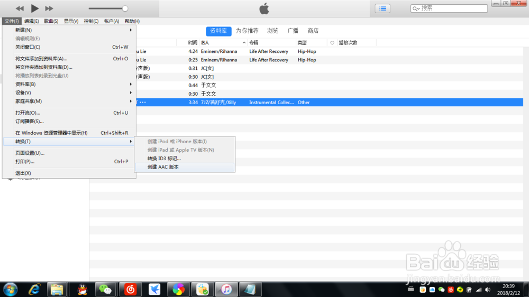The width and height of the screenshot is (529, 297).
Task: Sort by the 类型 column header
Action: (312, 43)
